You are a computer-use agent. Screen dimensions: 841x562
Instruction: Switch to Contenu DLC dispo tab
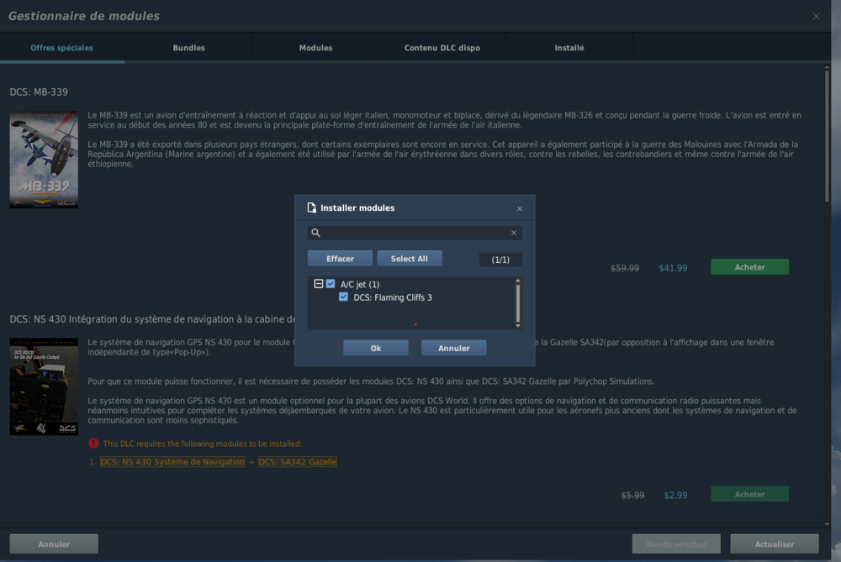[442, 48]
